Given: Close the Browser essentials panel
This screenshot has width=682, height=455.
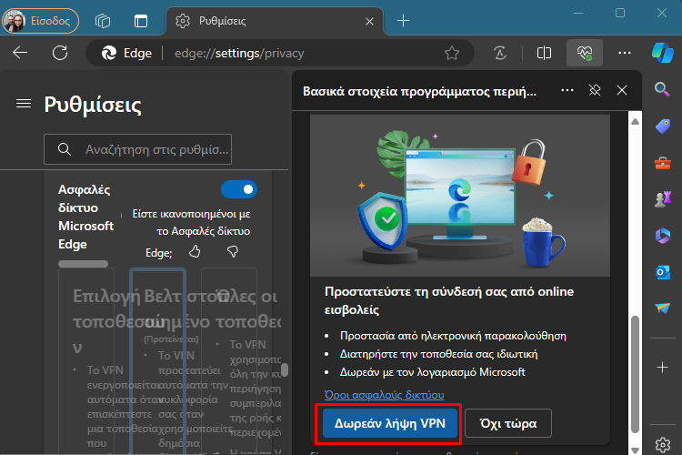Looking at the screenshot, I should click(x=622, y=90).
